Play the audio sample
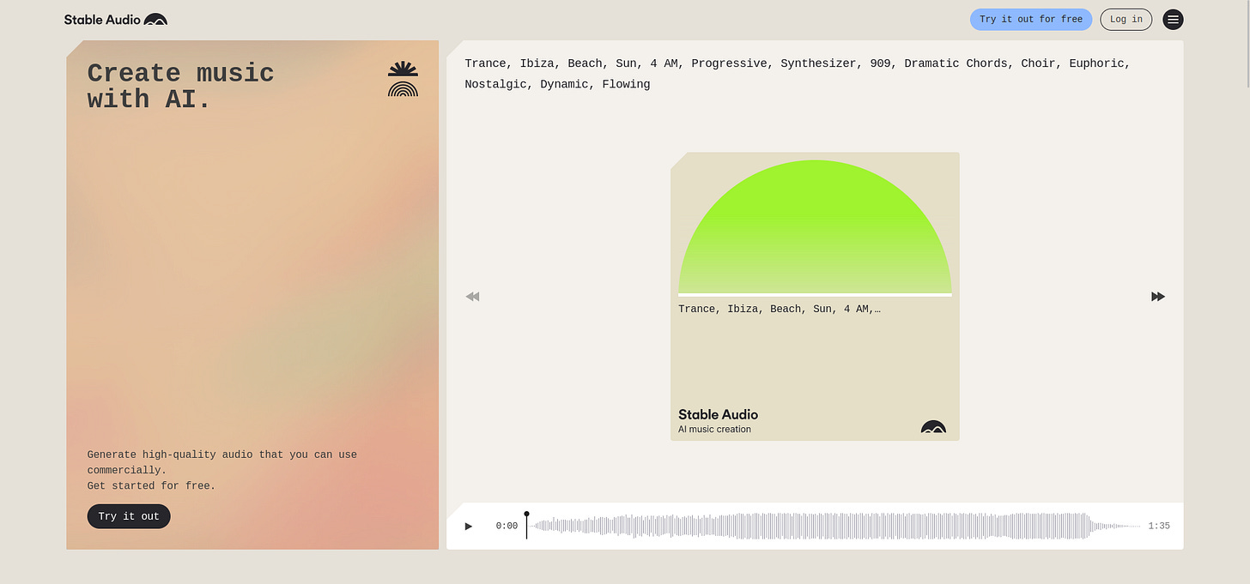 pos(468,526)
